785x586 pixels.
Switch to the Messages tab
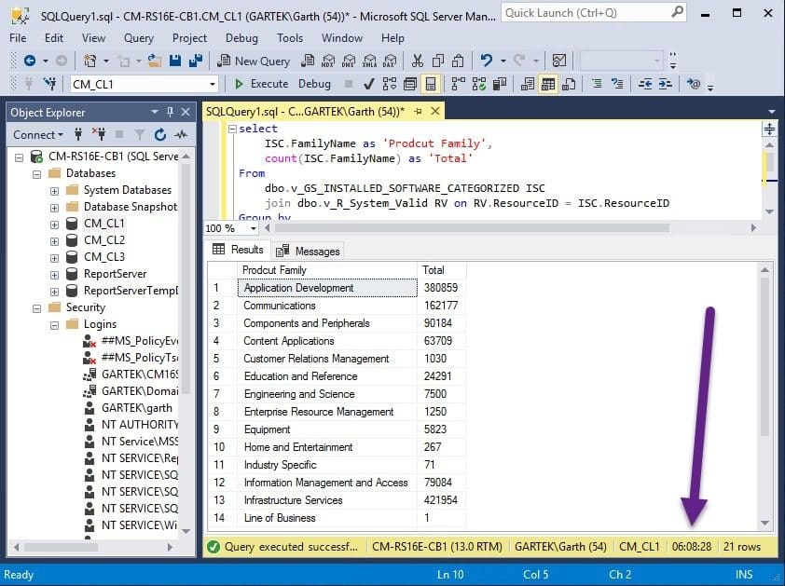tap(309, 251)
